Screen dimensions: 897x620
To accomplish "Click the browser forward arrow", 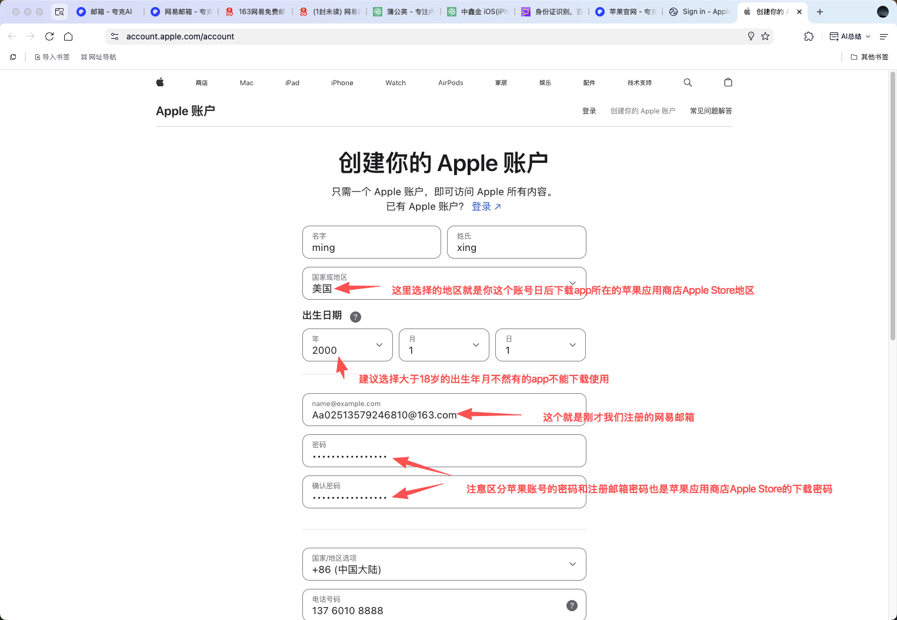I will (31, 36).
